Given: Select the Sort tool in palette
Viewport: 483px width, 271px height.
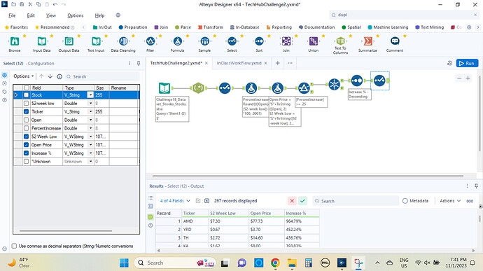Looking at the screenshot, I should click(x=259, y=41).
